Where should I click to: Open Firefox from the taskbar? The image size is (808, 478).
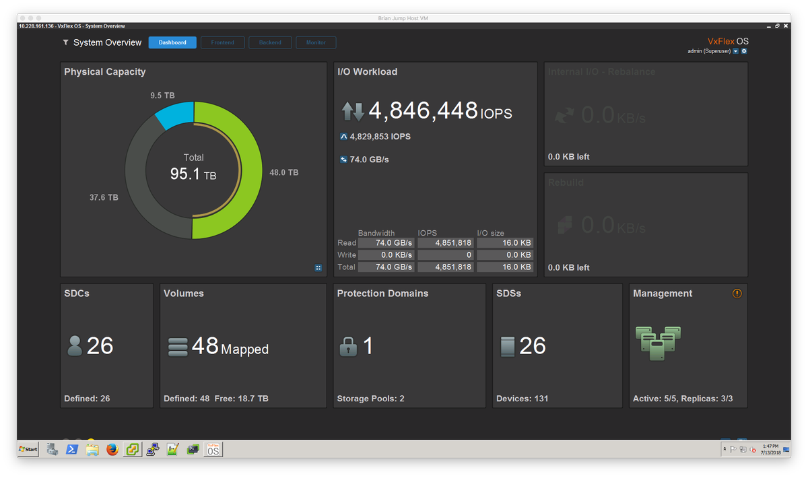point(112,449)
